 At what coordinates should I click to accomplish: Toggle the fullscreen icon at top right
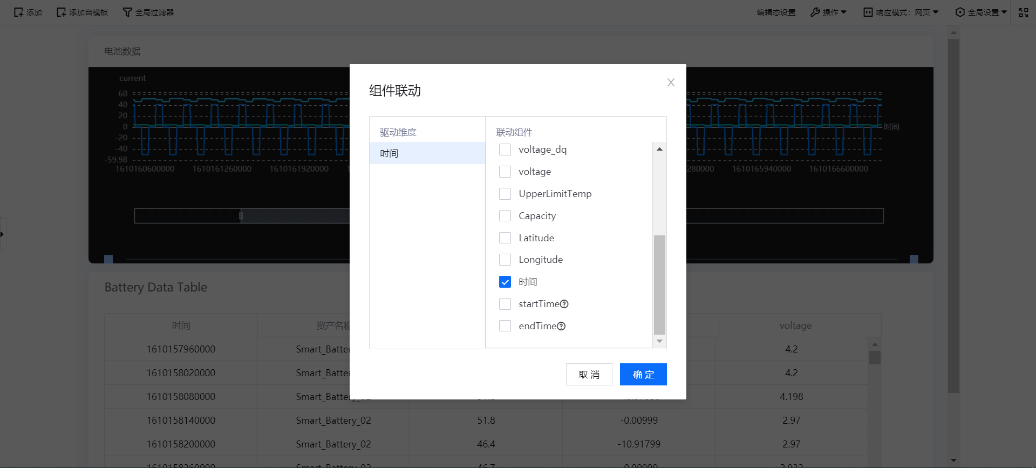[1024, 12]
